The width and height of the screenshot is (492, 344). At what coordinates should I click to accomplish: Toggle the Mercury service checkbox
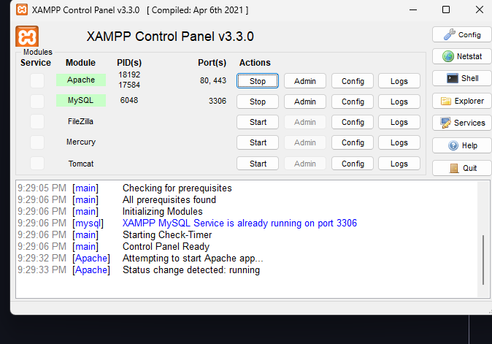point(37,142)
